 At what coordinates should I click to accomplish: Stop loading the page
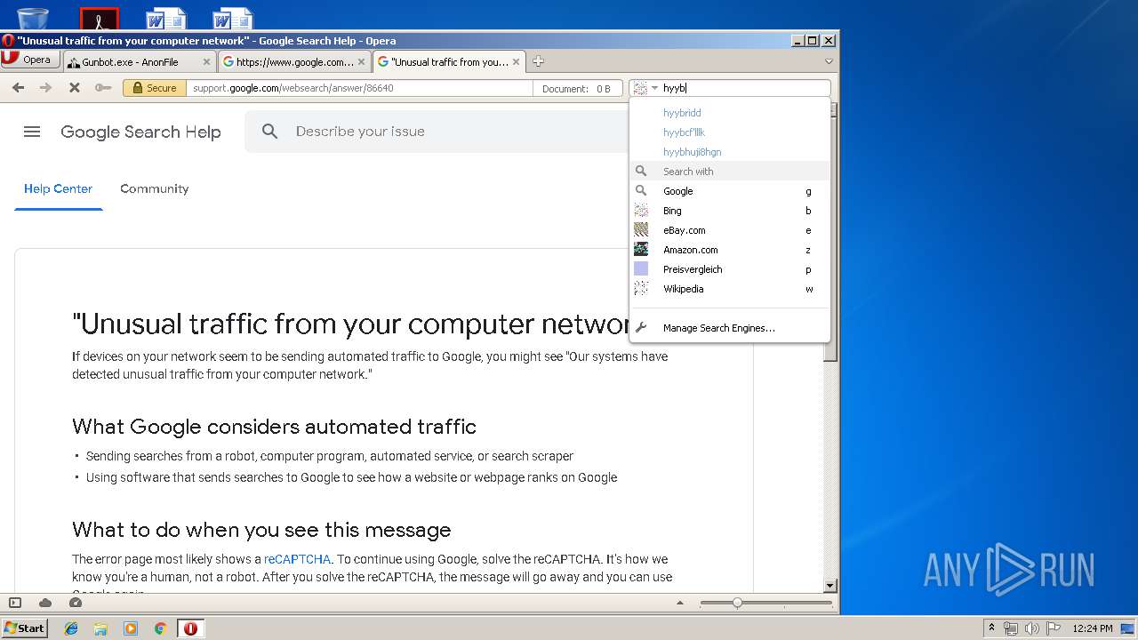click(x=75, y=88)
